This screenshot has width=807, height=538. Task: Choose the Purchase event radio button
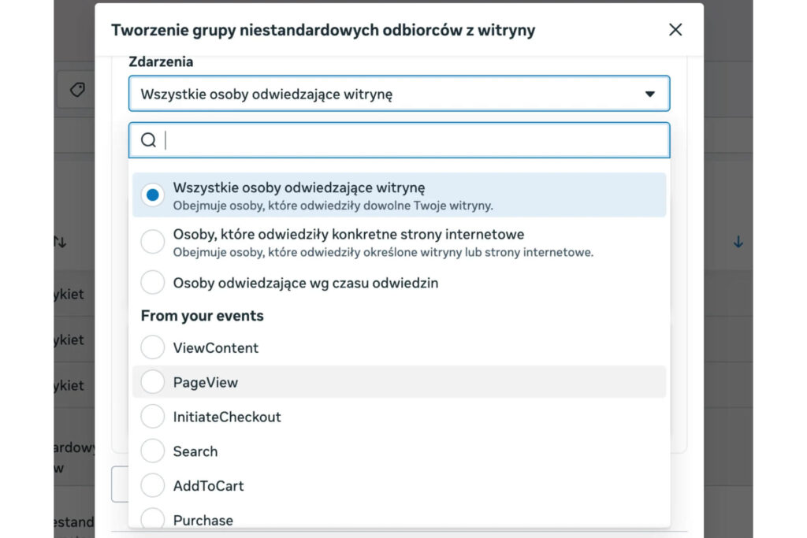click(x=152, y=518)
